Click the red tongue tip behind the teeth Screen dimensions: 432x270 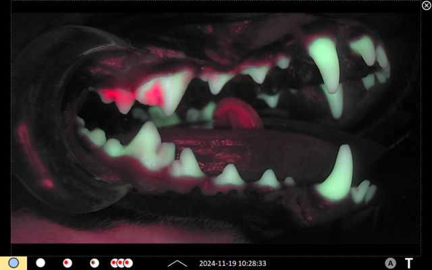238,113
